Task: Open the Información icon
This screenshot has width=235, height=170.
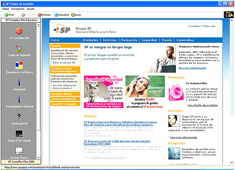Action: coord(19,82)
